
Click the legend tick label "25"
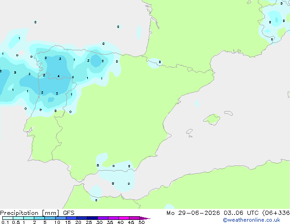click(89, 222)
